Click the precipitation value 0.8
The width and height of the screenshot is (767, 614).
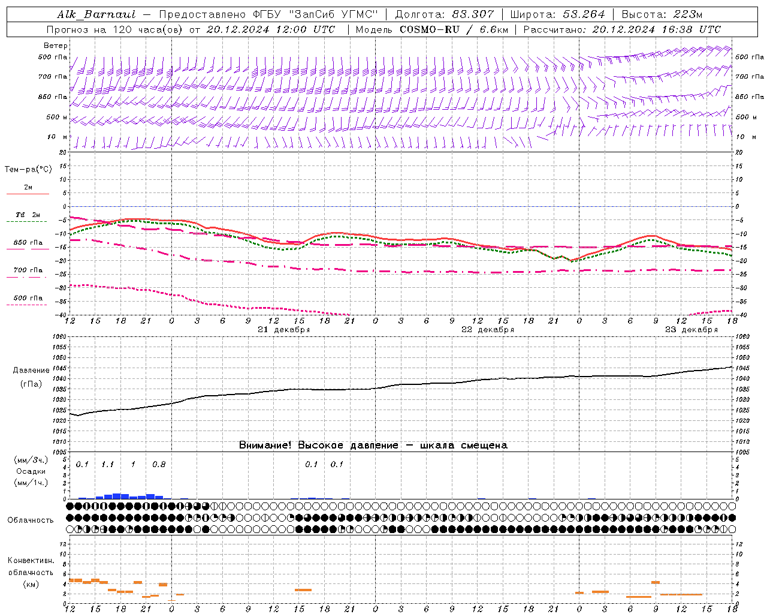[x=159, y=464]
